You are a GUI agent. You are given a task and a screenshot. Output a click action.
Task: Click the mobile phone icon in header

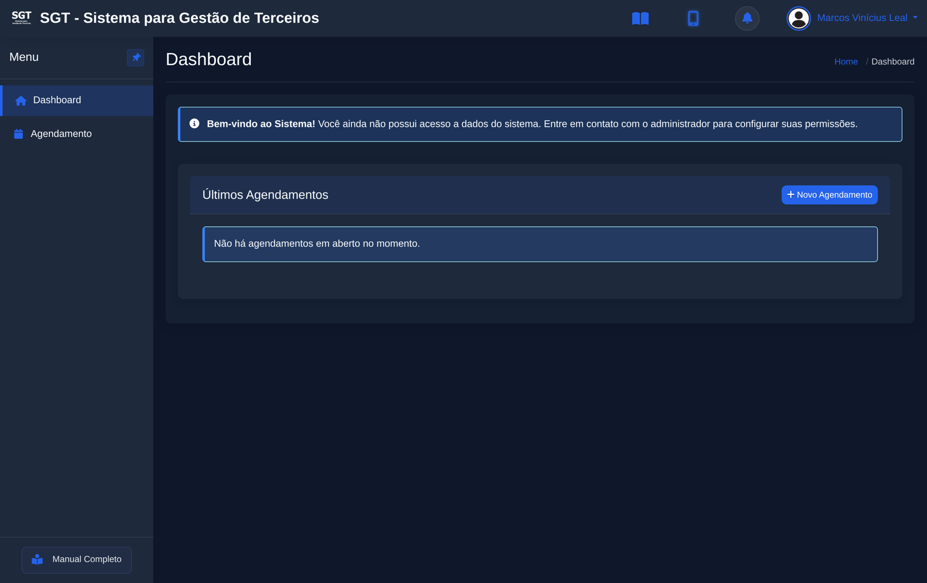click(693, 19)
